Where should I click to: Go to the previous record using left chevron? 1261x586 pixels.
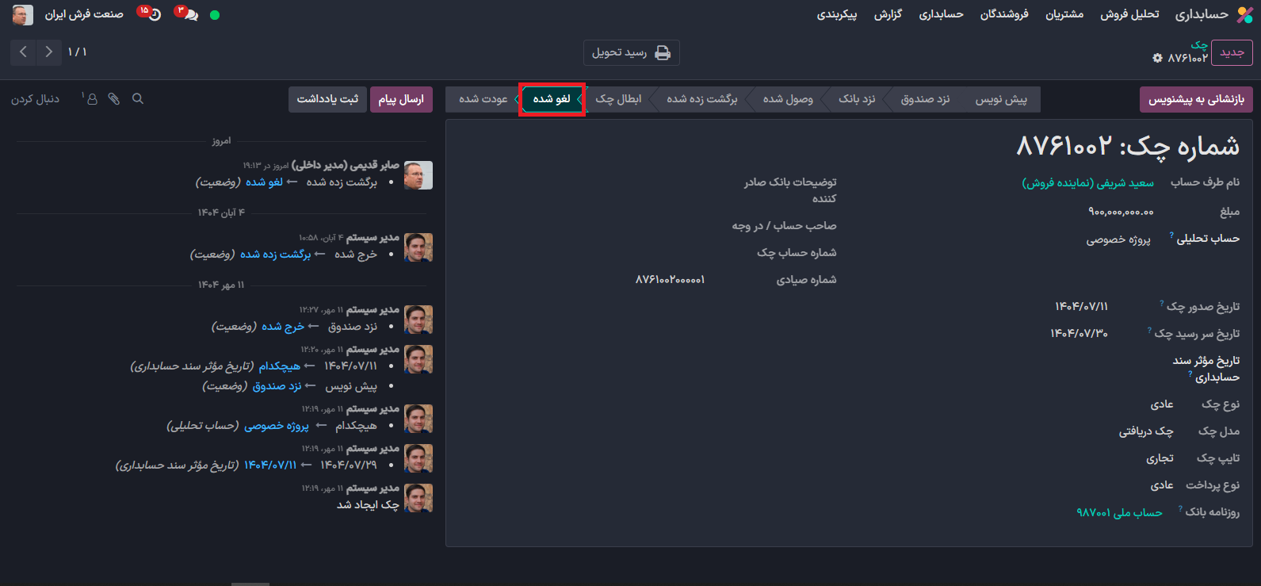[23, 52]
